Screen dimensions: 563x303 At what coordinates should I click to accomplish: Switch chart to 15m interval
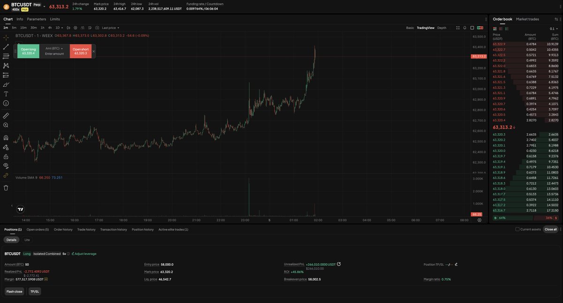coord(23,28)
